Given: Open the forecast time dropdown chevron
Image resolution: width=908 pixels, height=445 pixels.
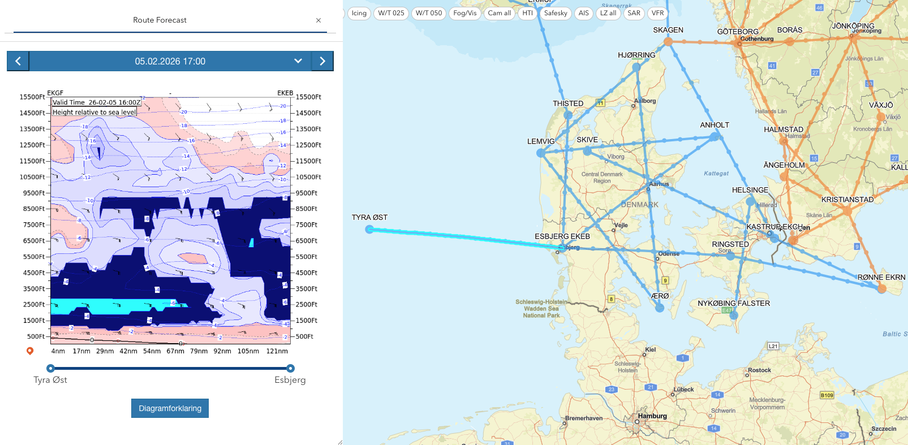Looking at the screenshot, I should [x=298, y=61].
